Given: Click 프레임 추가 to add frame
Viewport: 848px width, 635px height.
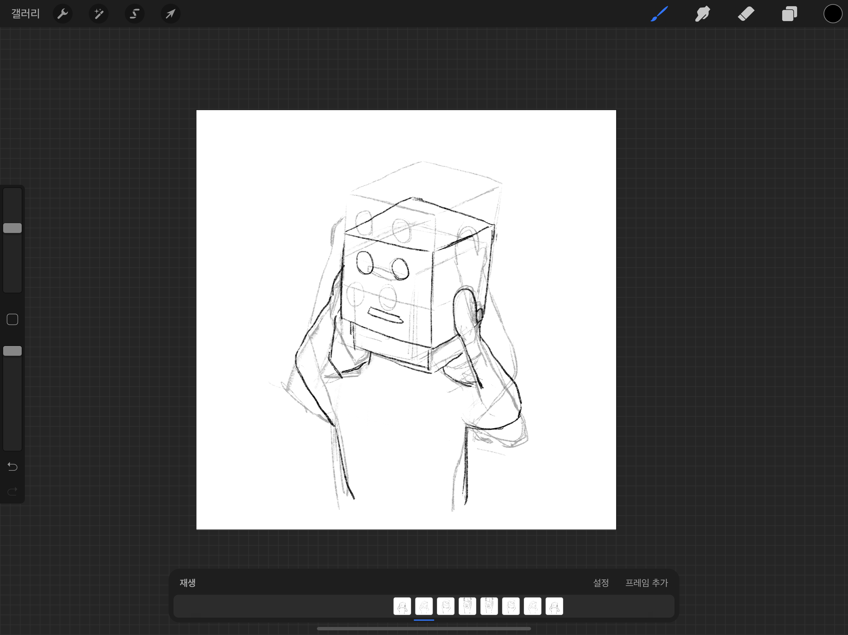Looking at the screenshot, I should tap(646, 583).
